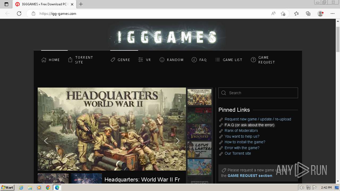Open How to install the game? link
Image resolution: width=340 pixels, height=191 pixels.
coord(245,142)
